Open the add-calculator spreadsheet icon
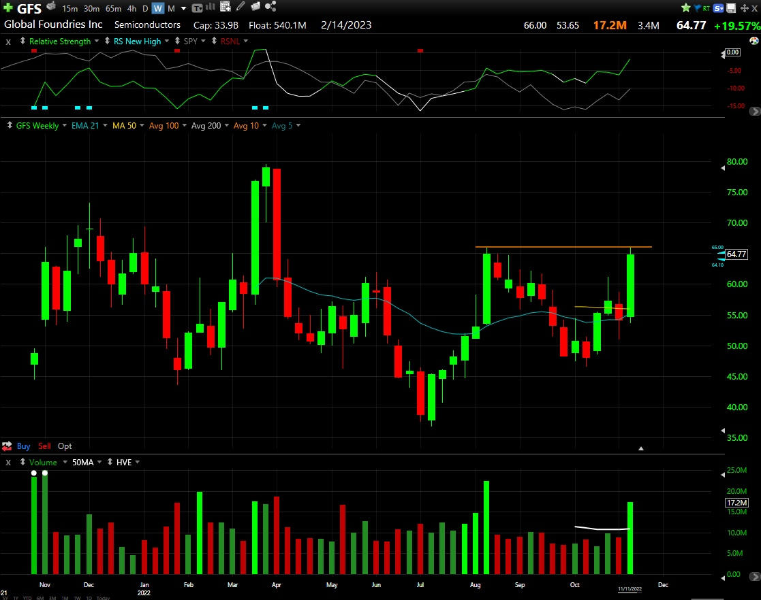The height and width of the screenshot is (600, 761). (226, 6)
